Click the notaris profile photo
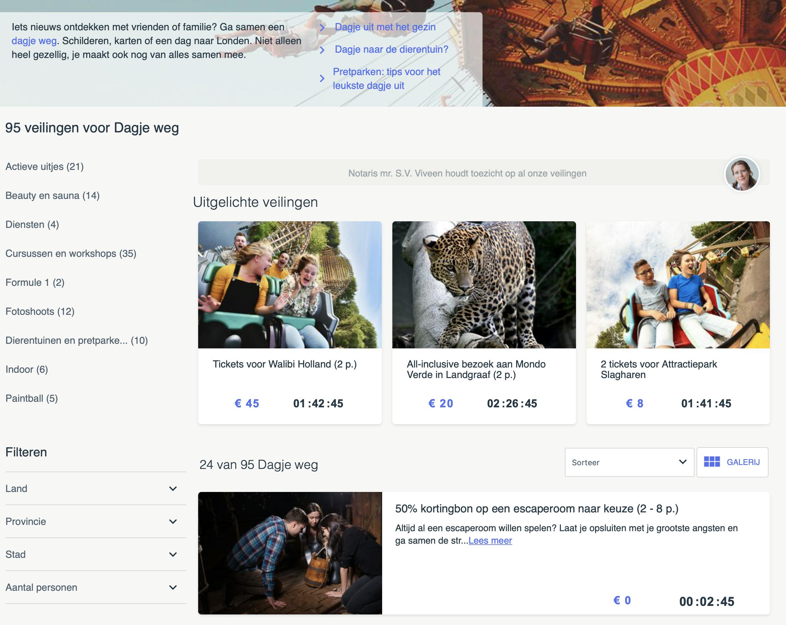Image resolution: width=786 pixels, height=625 pixels. click(x=742, y=174)
